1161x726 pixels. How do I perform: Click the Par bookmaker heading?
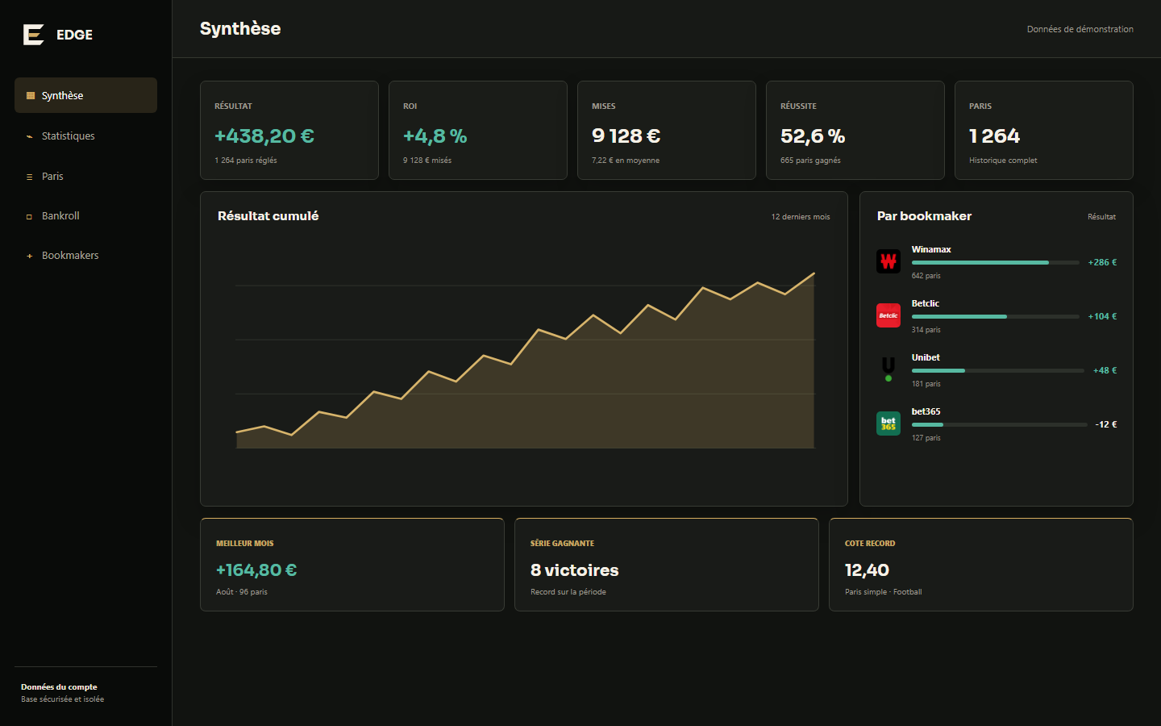point(924,216)
